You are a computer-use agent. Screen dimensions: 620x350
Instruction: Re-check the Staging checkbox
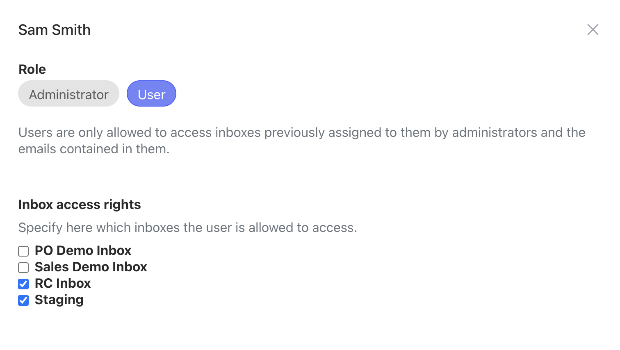coord(23,300)
